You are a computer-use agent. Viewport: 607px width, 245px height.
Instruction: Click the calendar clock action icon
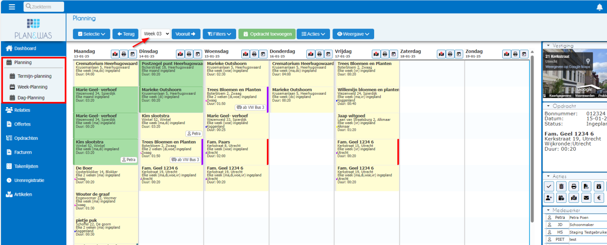click(561, 198)
